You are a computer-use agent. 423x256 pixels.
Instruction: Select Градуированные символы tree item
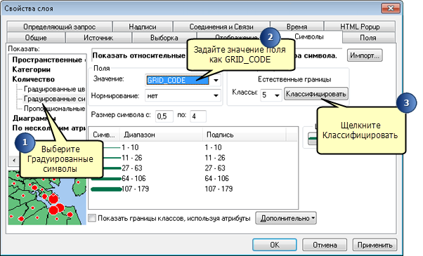point(54,99)
